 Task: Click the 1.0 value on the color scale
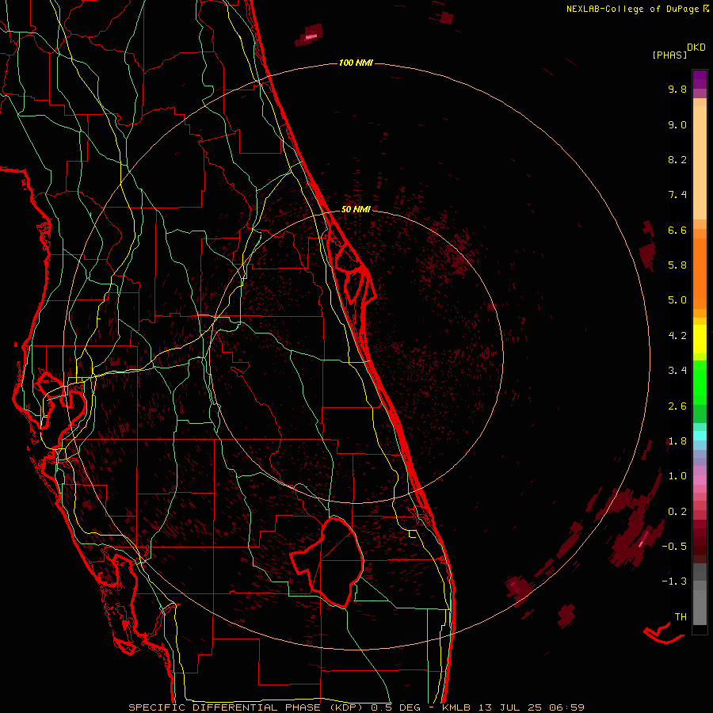point(677,476)
